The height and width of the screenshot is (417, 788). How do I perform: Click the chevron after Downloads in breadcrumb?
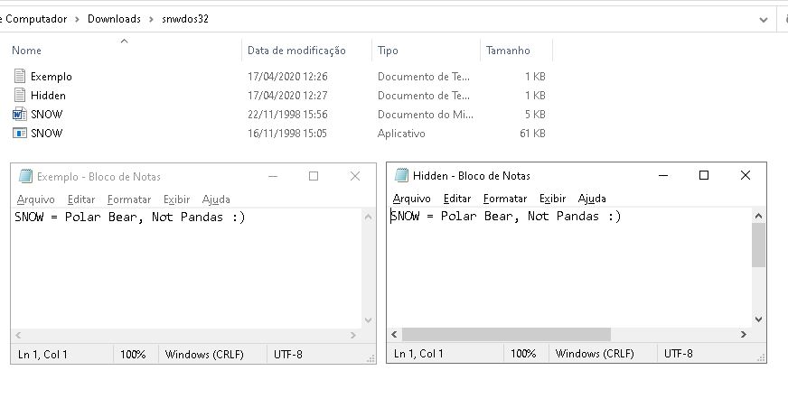click(x=152, y=19)
